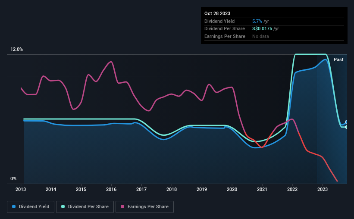The width and height of the screenshot is (354, 219).
Task: Click the blue Dividend Yield legend dot
Action: click(x=14, y=206)
